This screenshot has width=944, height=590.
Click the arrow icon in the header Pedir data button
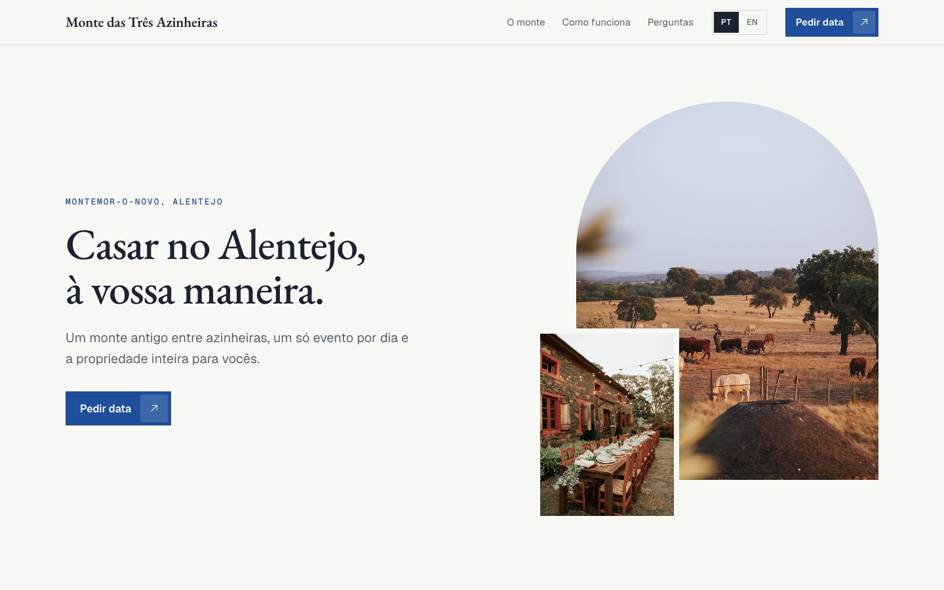point(864,22)
